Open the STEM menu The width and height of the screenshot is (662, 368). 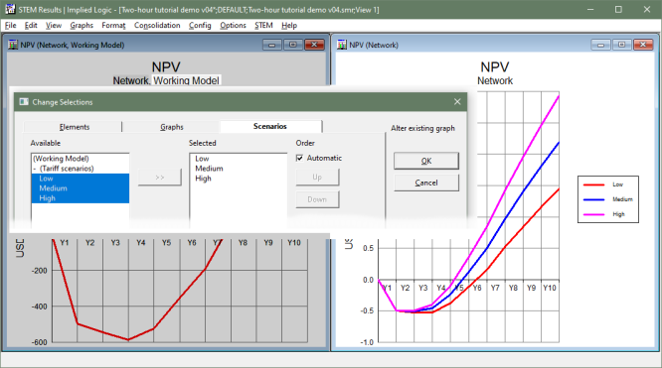tap(263, 25)
